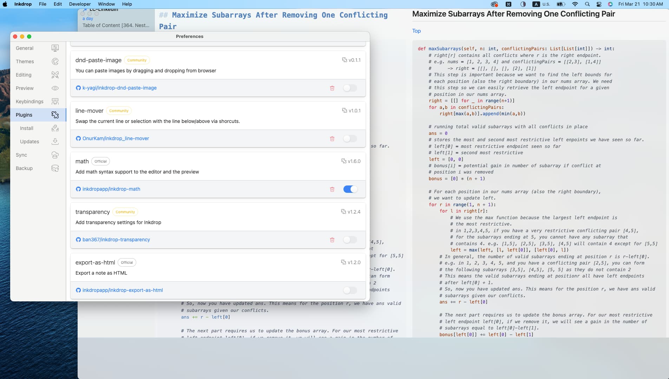Click the export-as-html version icon
The image size is (669, 379).
pos(343,262)
